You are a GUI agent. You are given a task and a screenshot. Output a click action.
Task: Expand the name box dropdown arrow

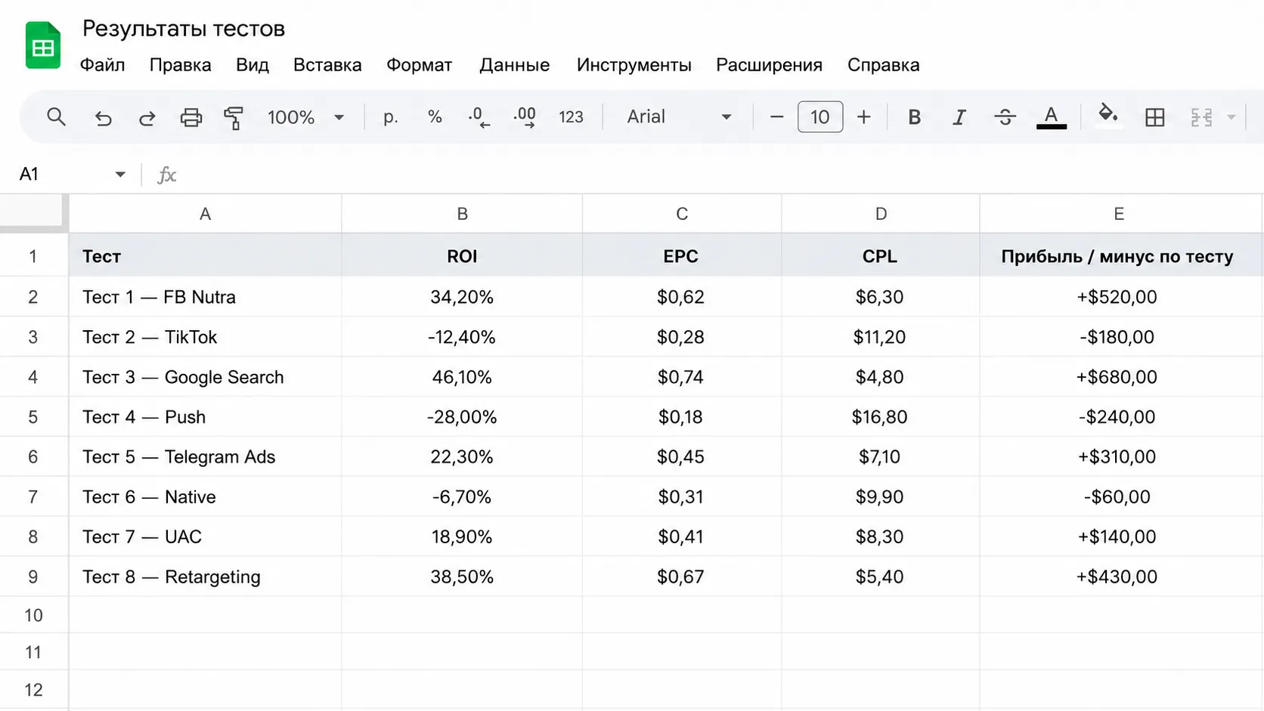[x=120, y=175]
